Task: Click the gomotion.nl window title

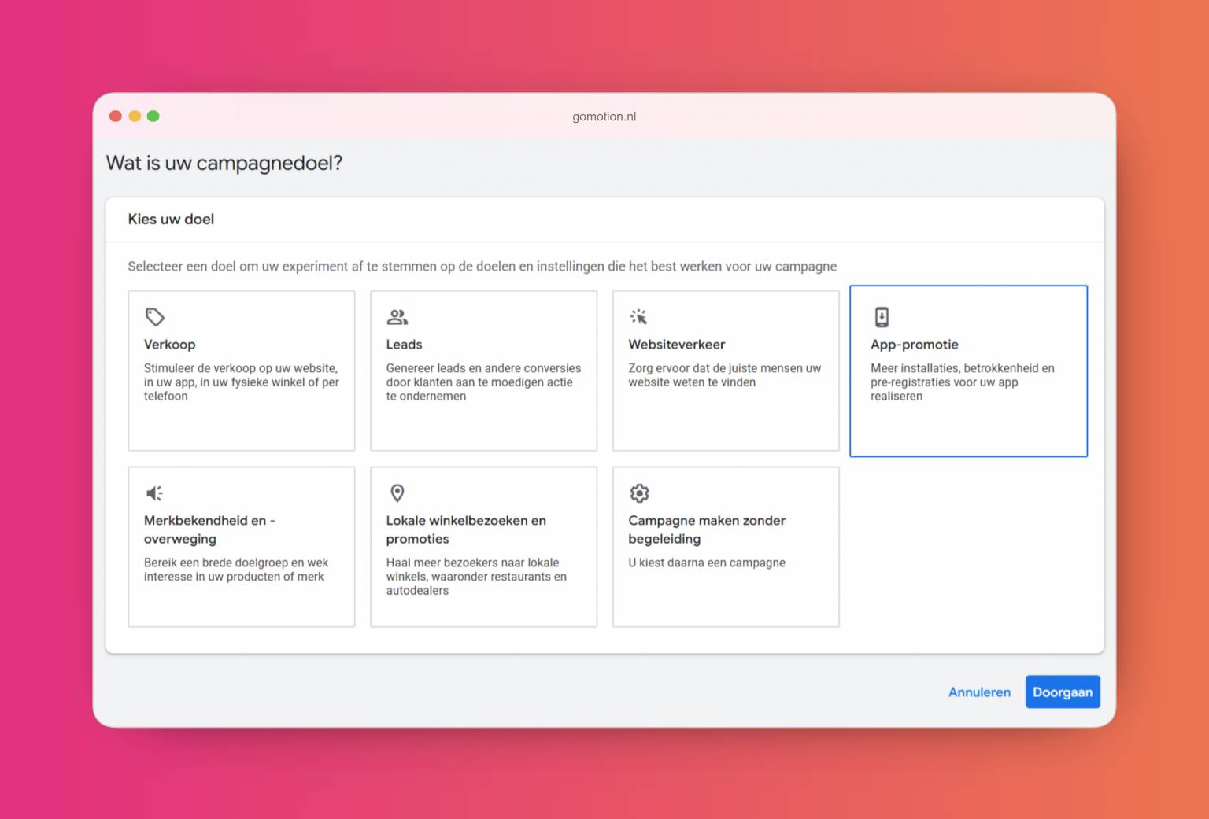Action: pos(604,116)
